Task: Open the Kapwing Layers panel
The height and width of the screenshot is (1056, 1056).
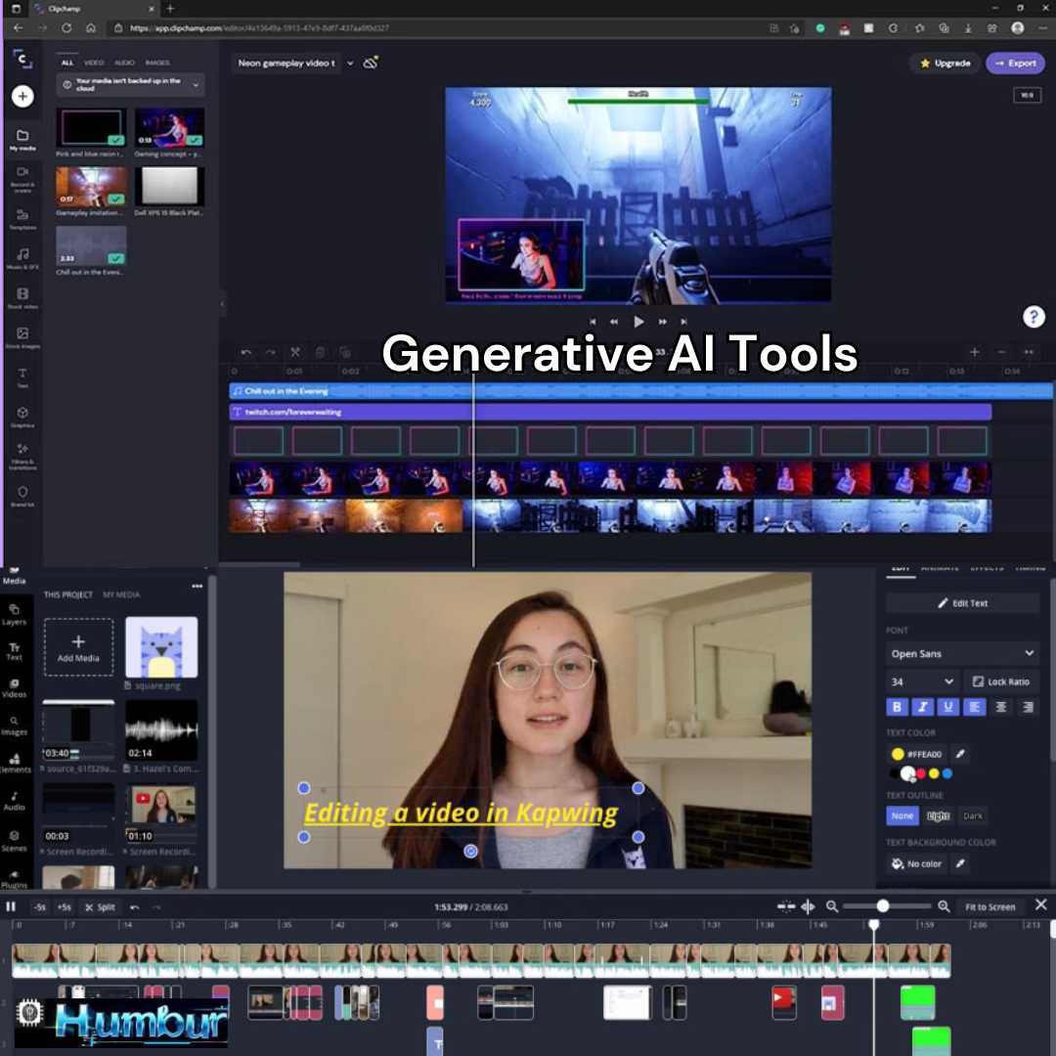Action: 15,612
